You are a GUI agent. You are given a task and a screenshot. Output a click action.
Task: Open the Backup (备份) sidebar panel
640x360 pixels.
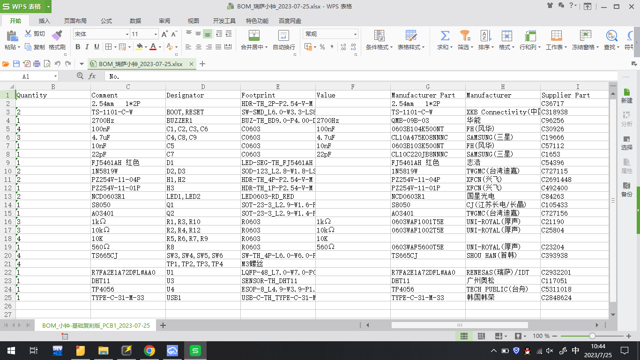[626, 189]
